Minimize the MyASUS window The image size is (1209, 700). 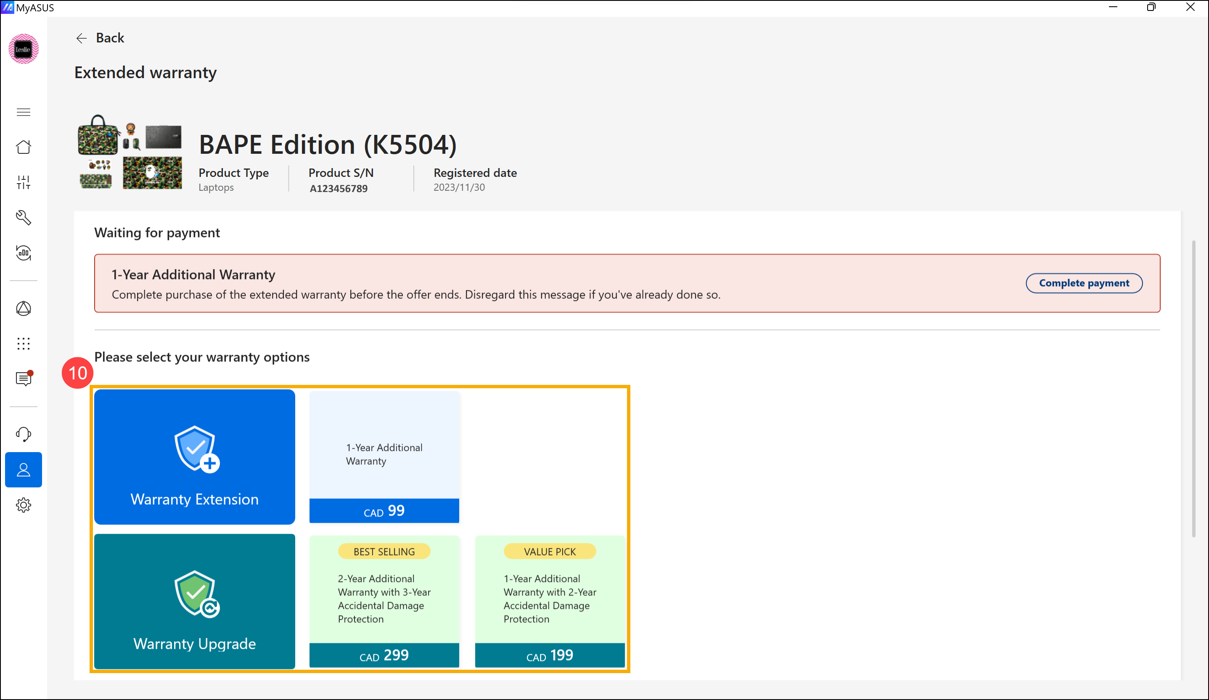coord(1113,7)
